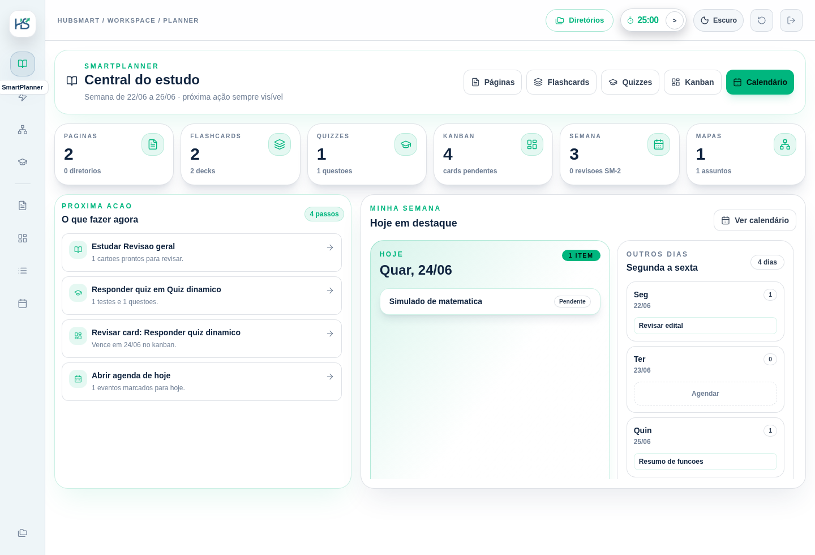The image size is (815, 555).
Task: Click the Quar, 24/06 heading
Action: [416, 270]
